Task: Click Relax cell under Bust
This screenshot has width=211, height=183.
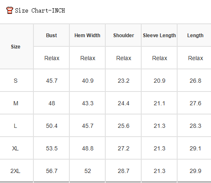Action: [52, 58]
